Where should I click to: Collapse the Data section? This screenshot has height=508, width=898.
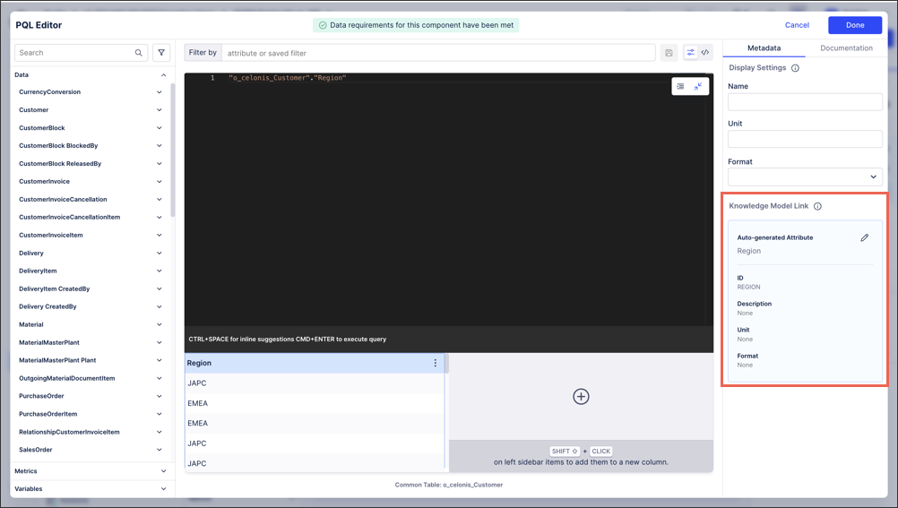click(163, 75)
